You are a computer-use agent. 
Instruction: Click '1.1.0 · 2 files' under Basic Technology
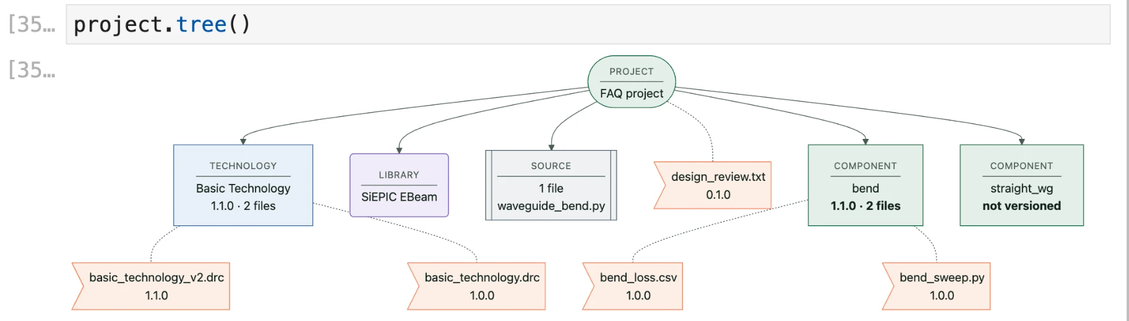pos(243,206)
